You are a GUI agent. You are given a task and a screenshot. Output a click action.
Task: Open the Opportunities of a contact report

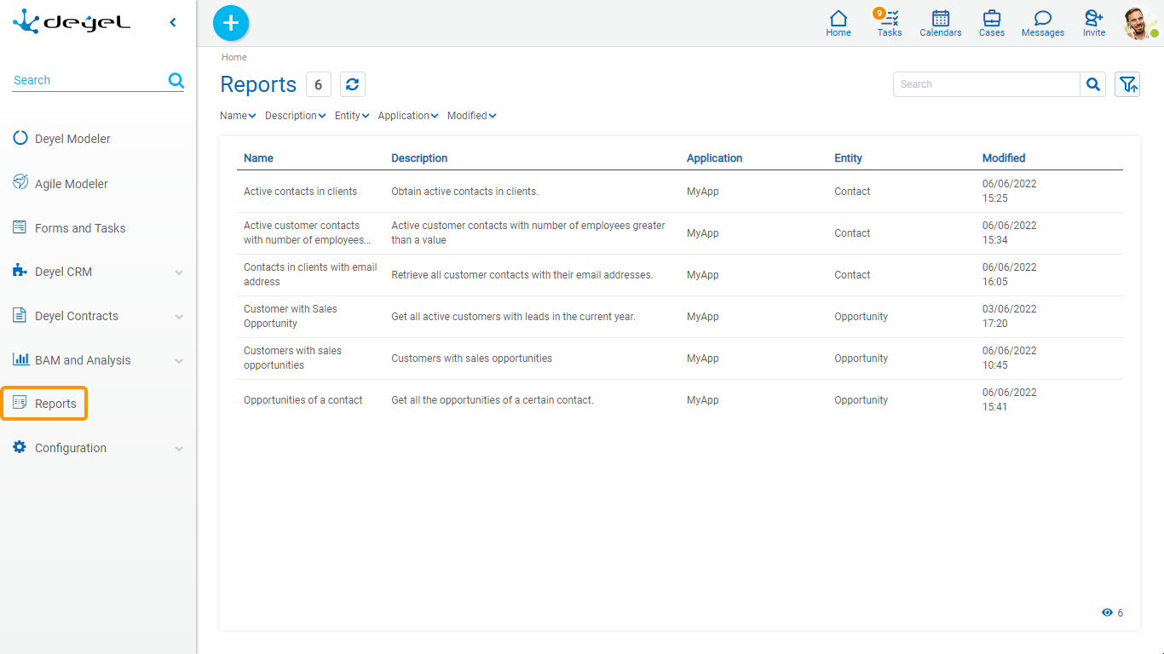[303, 400]
